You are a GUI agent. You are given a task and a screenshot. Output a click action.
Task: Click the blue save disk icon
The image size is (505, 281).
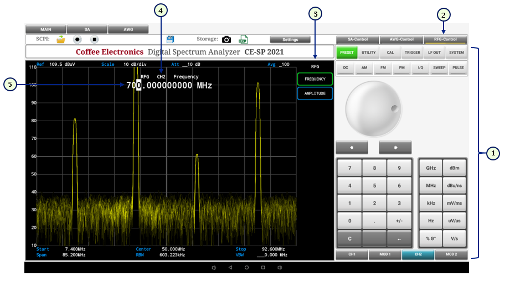click(171, 39)
